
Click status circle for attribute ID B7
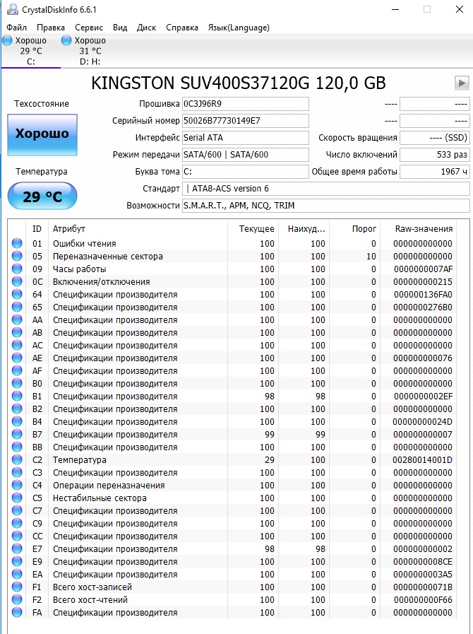pos(17,434)
